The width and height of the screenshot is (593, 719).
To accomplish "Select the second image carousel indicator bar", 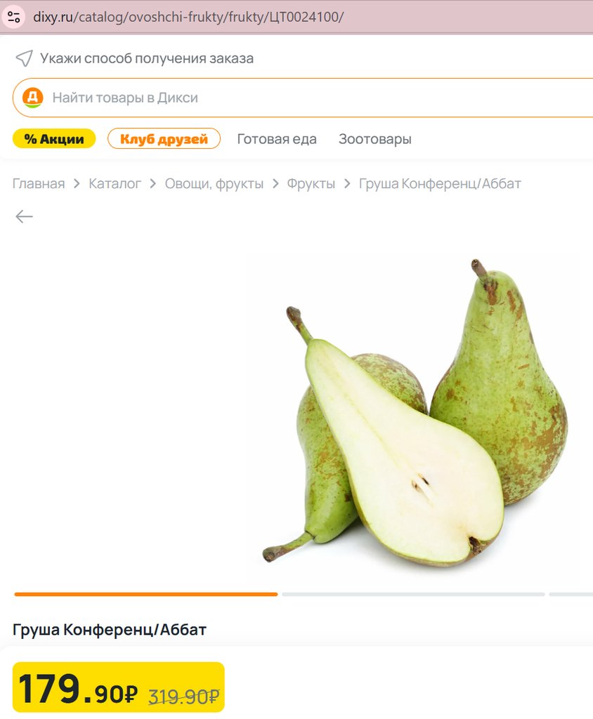I will (414, 594).
